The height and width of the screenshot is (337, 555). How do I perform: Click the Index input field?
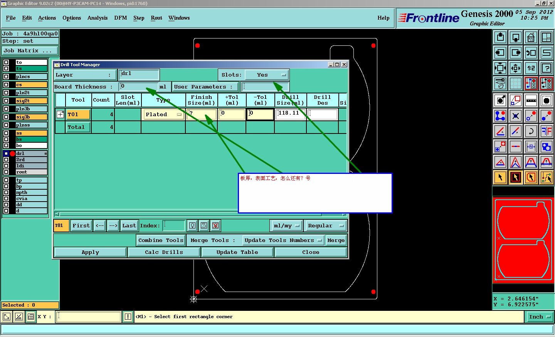[174, 226]
